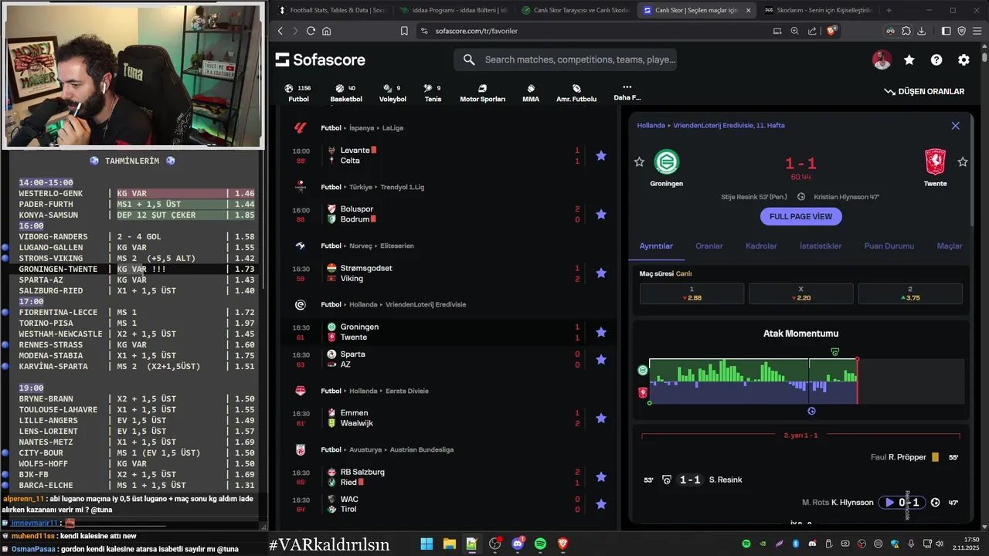Open the Futbol sport category
Viewport: 989px width, 556px height.
tap(298, 93)
